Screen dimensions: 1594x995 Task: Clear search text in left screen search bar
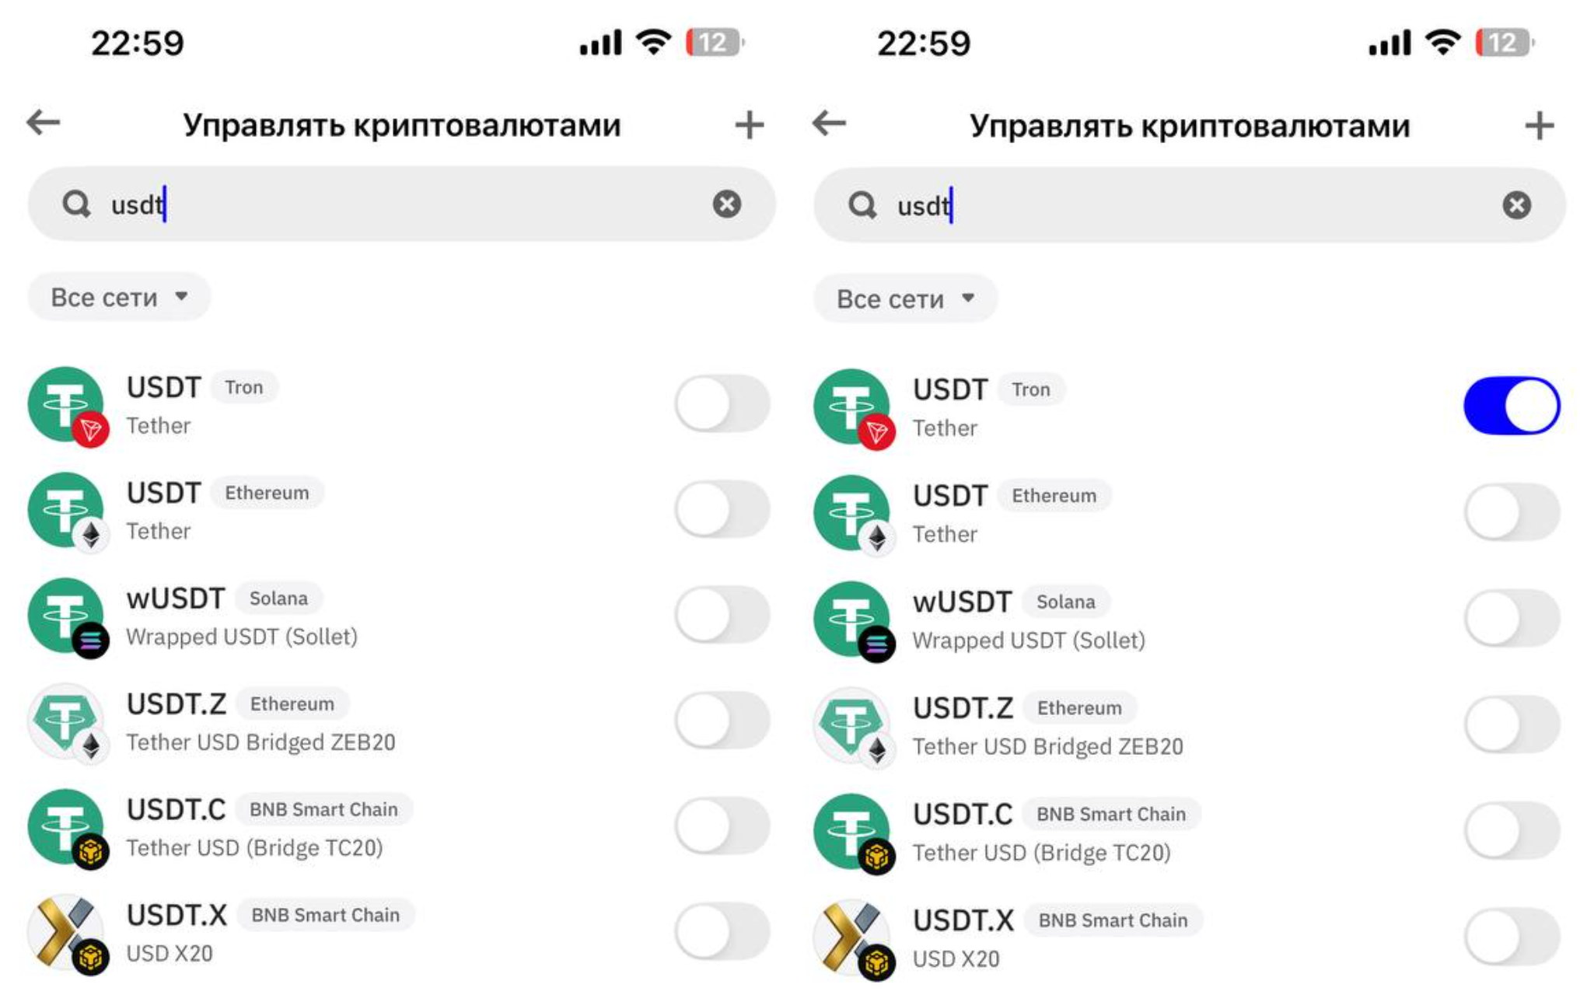726,204
